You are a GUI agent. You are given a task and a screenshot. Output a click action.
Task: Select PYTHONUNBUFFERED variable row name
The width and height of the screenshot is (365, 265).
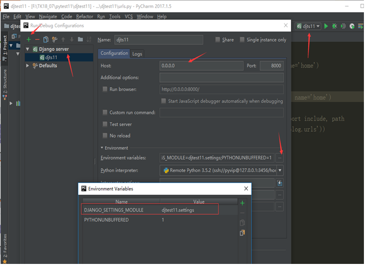click(x=106, y=220)
